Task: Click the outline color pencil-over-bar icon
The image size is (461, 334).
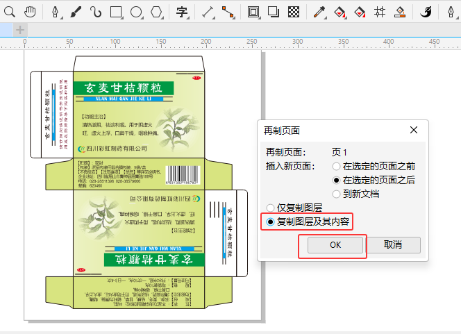Action: [400, 12]
